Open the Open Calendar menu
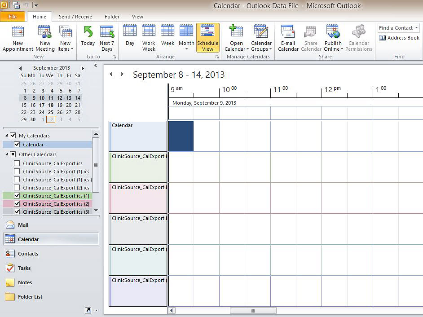423x317 pixels. [x=236, y=38]
